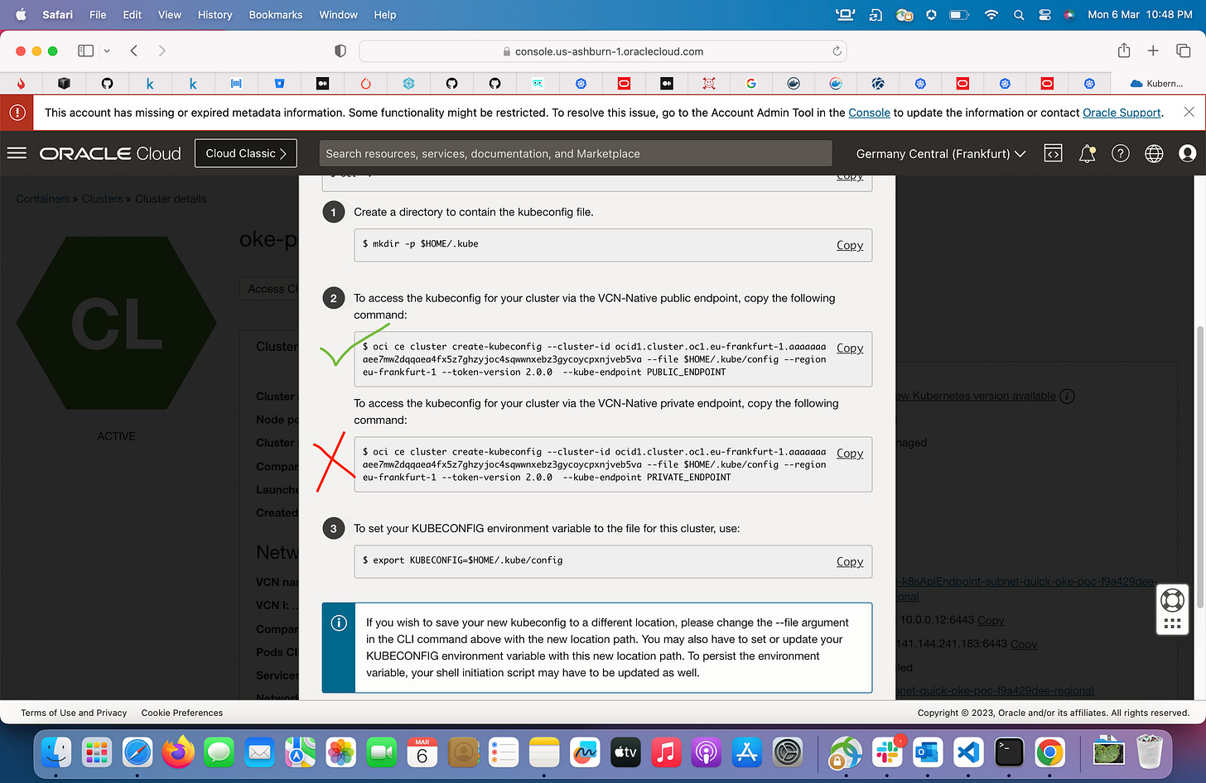1206x783 pixels.
Task: Switch to the Google favicon tab
Action: pos(751,84)
